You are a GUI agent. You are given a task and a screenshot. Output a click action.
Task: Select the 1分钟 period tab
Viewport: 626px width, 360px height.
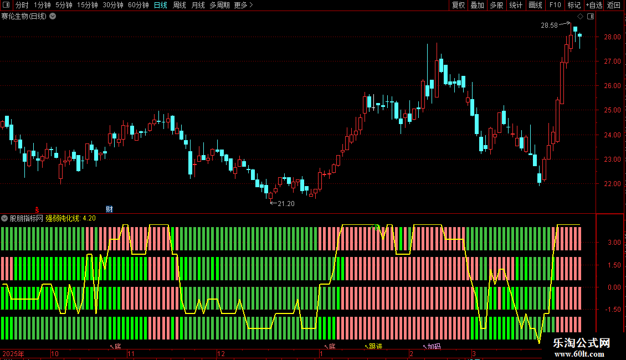point(42,5)
